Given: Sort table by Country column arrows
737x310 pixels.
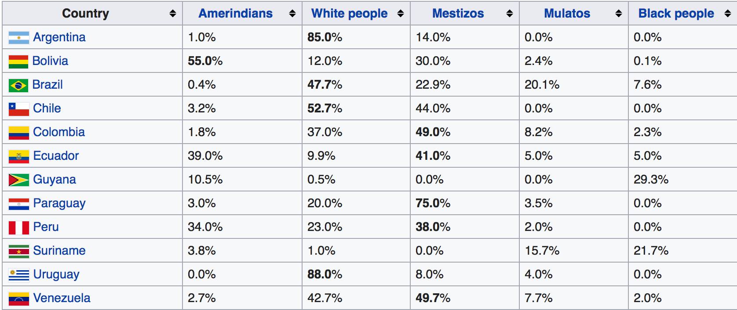Looking at the screenshot, I should (173, 14).
